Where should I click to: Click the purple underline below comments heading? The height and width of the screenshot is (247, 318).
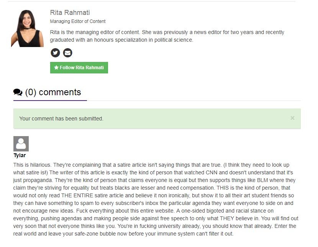coord(50,101)
